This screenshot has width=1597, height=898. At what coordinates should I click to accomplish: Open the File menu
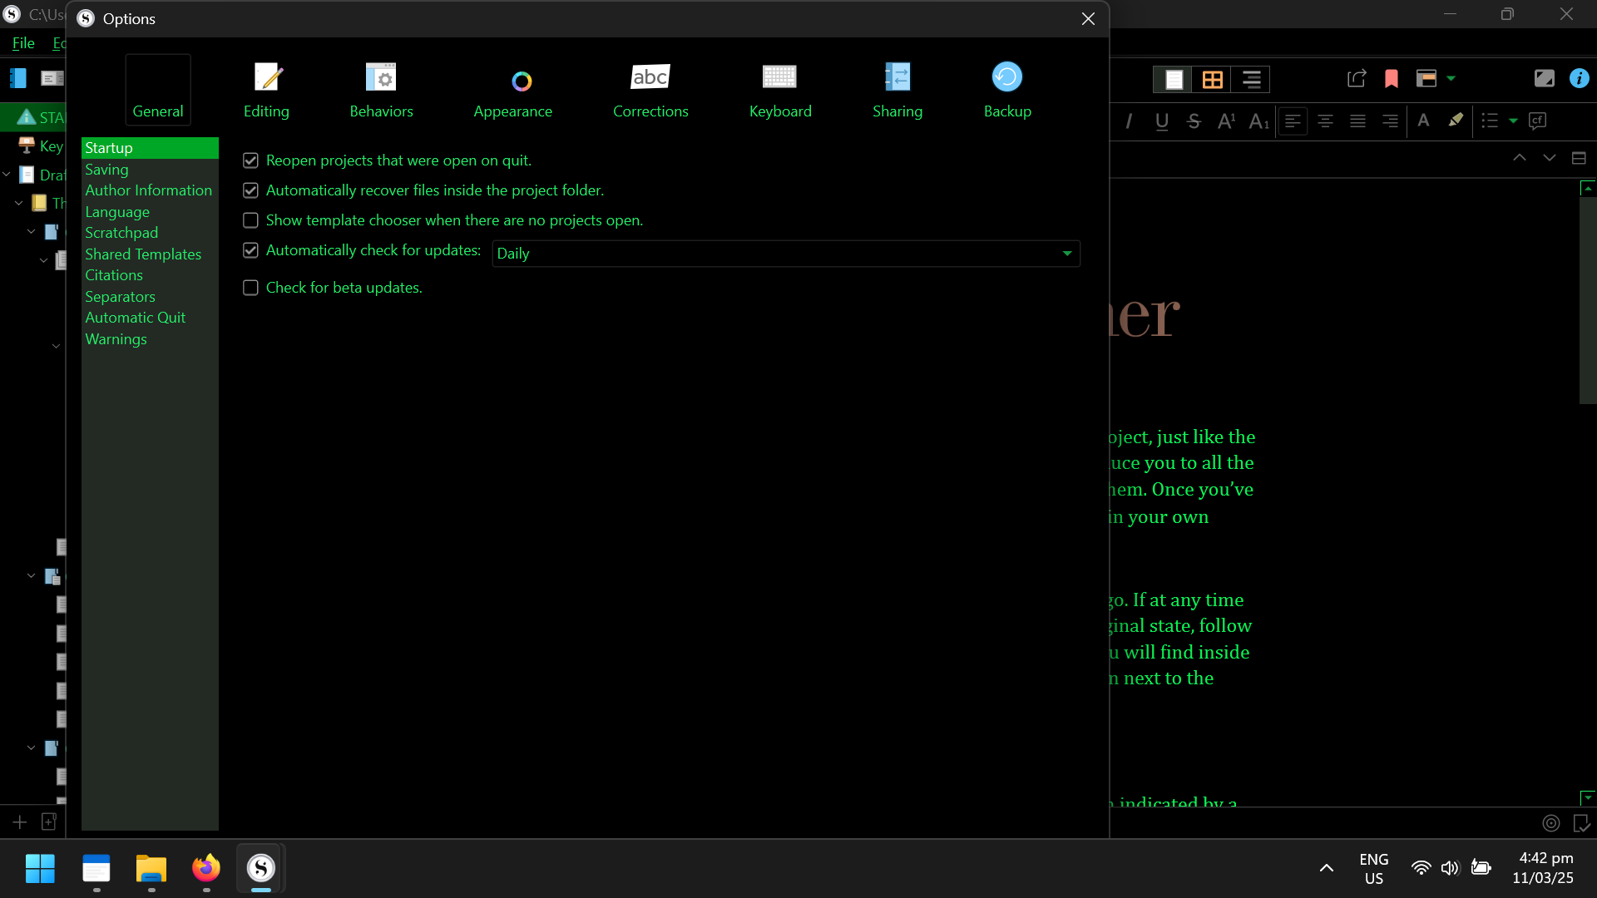pyautogui.click(x=23, y=43)
